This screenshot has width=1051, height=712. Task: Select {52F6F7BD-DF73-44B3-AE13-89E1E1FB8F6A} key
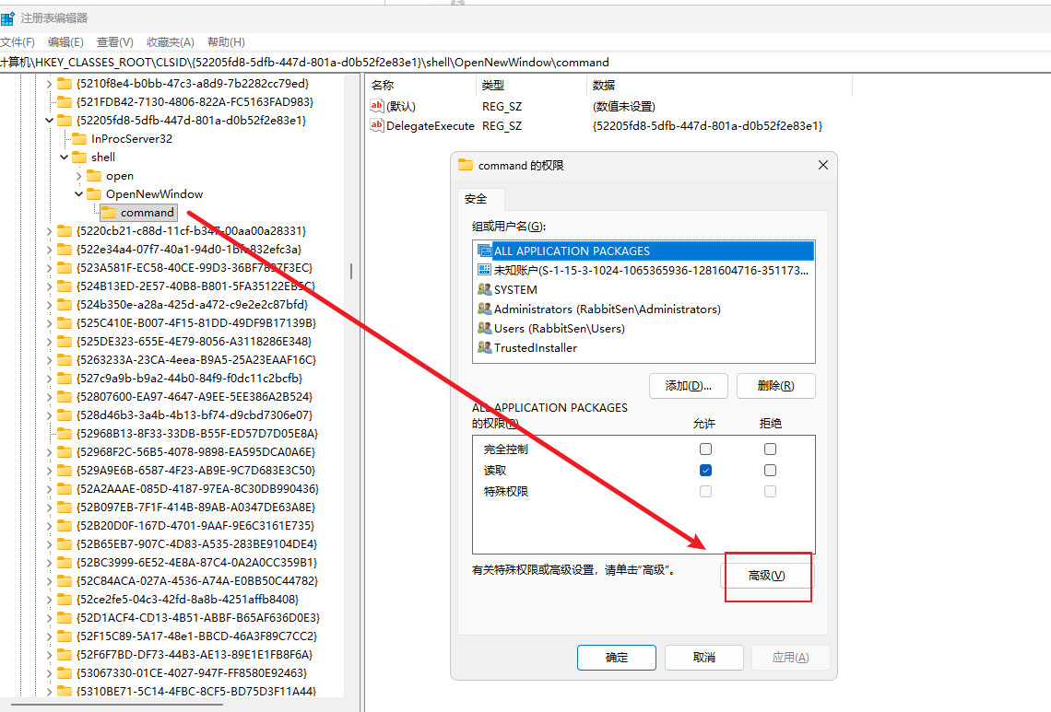[195, 654]
